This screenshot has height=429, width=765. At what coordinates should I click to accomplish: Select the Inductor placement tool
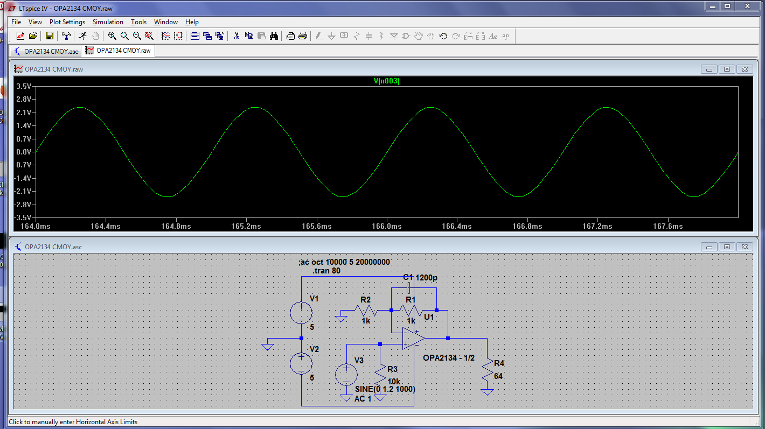click(381, 36)
